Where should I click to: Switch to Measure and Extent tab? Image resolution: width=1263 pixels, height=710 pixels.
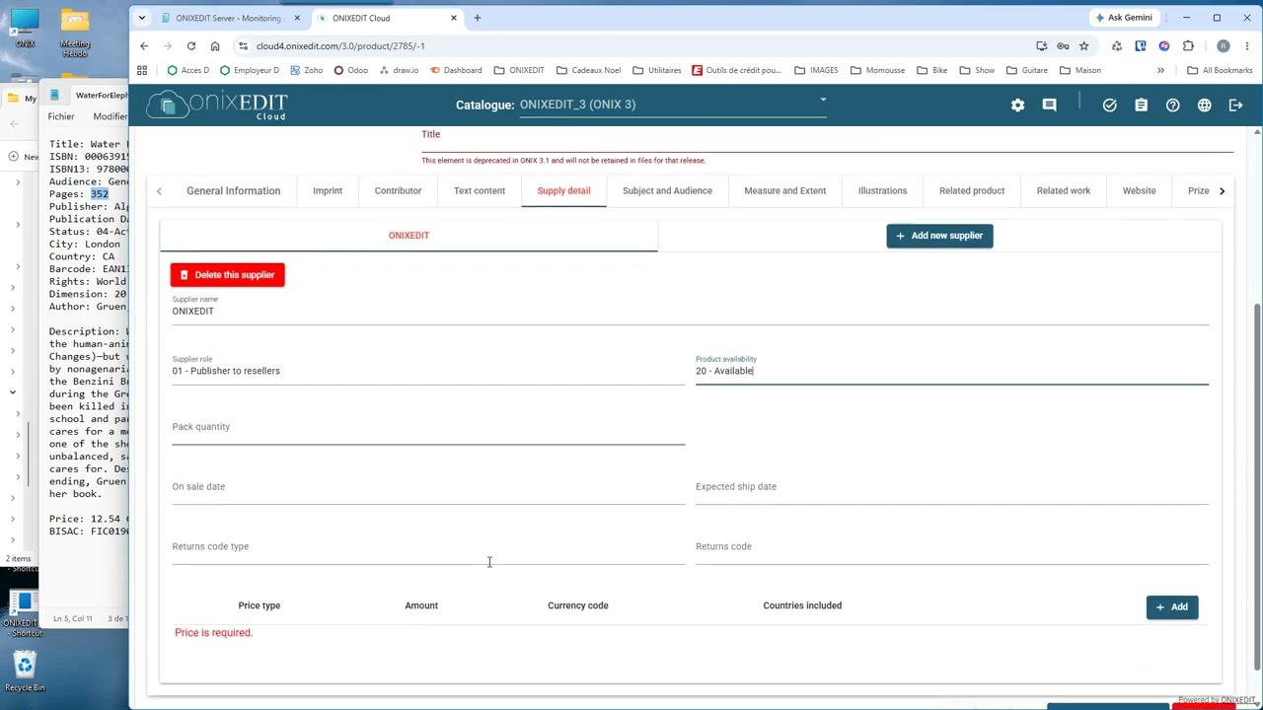(784, 190)
